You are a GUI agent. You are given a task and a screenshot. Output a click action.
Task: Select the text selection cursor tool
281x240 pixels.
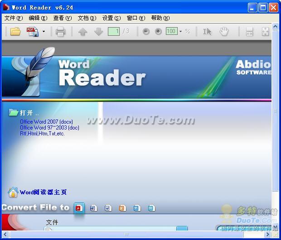207,32
